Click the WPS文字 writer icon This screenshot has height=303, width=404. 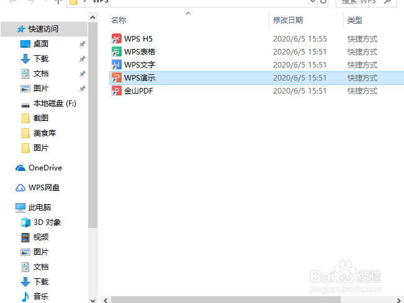pos(117,65)
